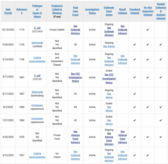Screen dimensions: 168x164
Task: Click Sample Collection checkmark in row 1081
Action: 161,77
